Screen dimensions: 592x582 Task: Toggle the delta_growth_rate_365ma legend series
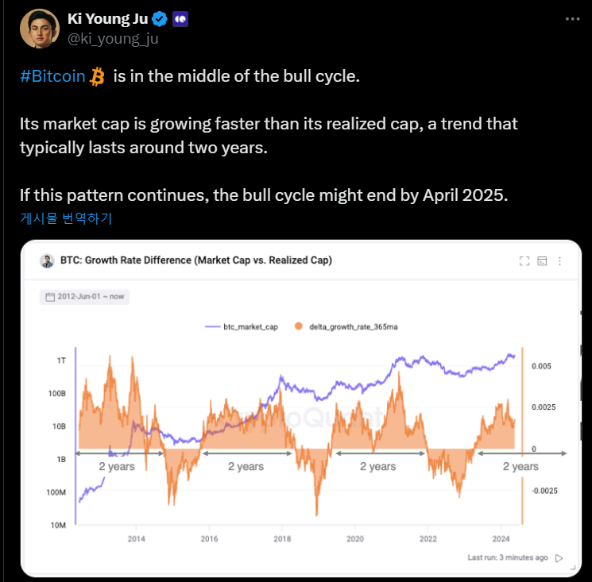(x=346, y=326)
